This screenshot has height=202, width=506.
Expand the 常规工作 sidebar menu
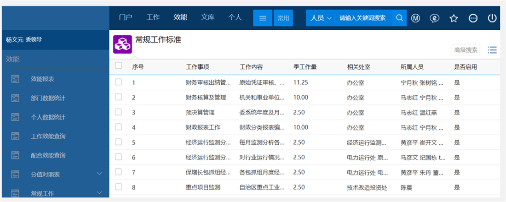pyautogui.click(x=99, y=193)
